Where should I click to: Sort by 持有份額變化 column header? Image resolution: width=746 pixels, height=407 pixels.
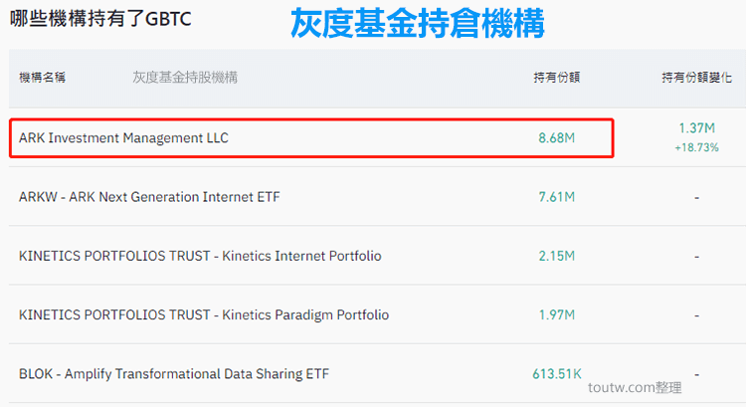(x=696, y=78)
